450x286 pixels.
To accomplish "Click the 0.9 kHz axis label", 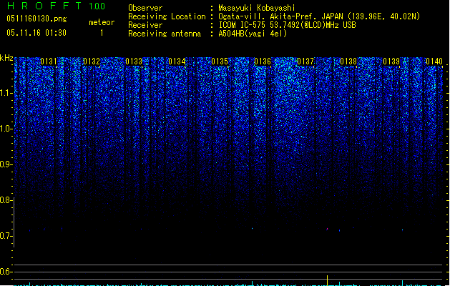I will pos(6,164).
